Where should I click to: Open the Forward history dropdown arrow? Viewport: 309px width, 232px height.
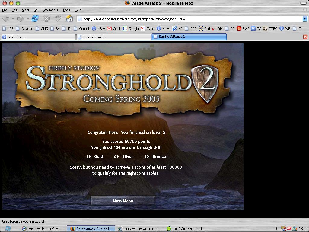28,19
